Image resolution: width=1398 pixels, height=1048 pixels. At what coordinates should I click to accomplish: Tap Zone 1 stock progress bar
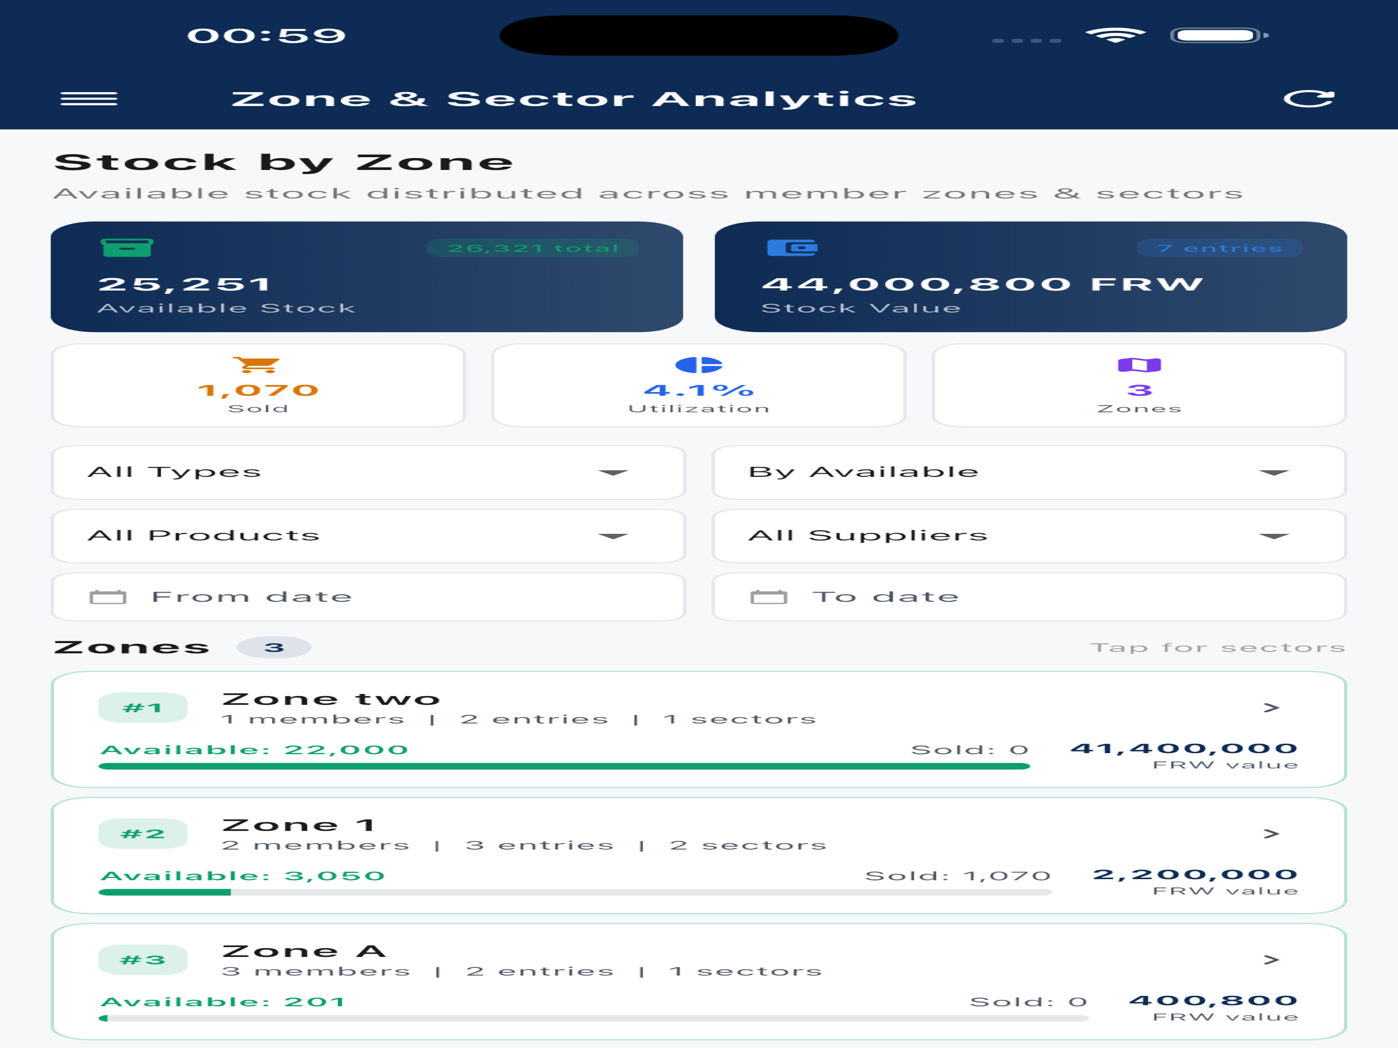coord(575,892)
